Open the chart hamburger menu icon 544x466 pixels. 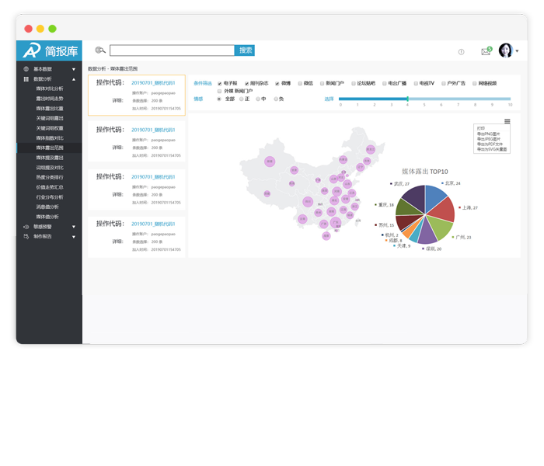(507, 121)
